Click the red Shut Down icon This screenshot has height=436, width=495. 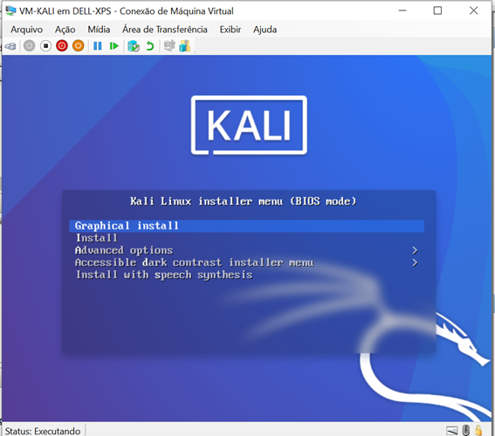pyautogui.click(x=62, y=46)
